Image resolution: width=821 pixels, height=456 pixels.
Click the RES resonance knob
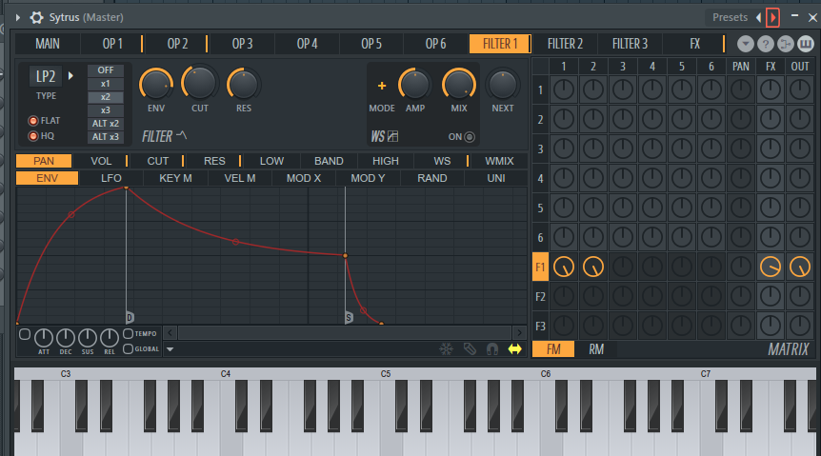pyautogui.click(x=244, y=84)
